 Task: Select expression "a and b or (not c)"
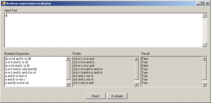16,76
